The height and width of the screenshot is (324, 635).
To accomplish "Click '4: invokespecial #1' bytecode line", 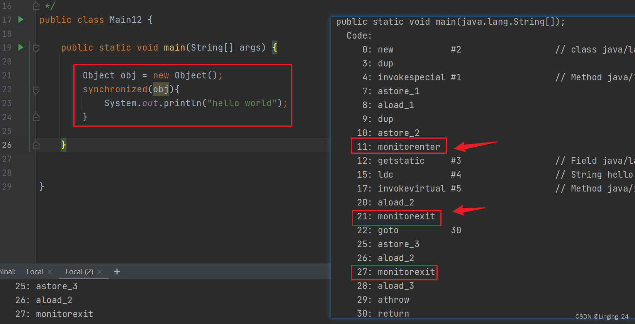I will 412,77.
